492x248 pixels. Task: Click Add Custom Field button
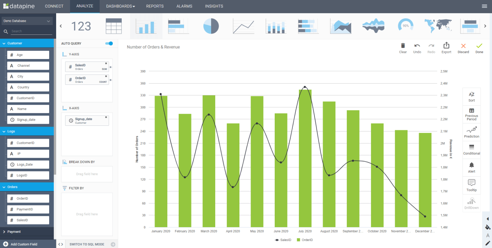coord(24,244)
